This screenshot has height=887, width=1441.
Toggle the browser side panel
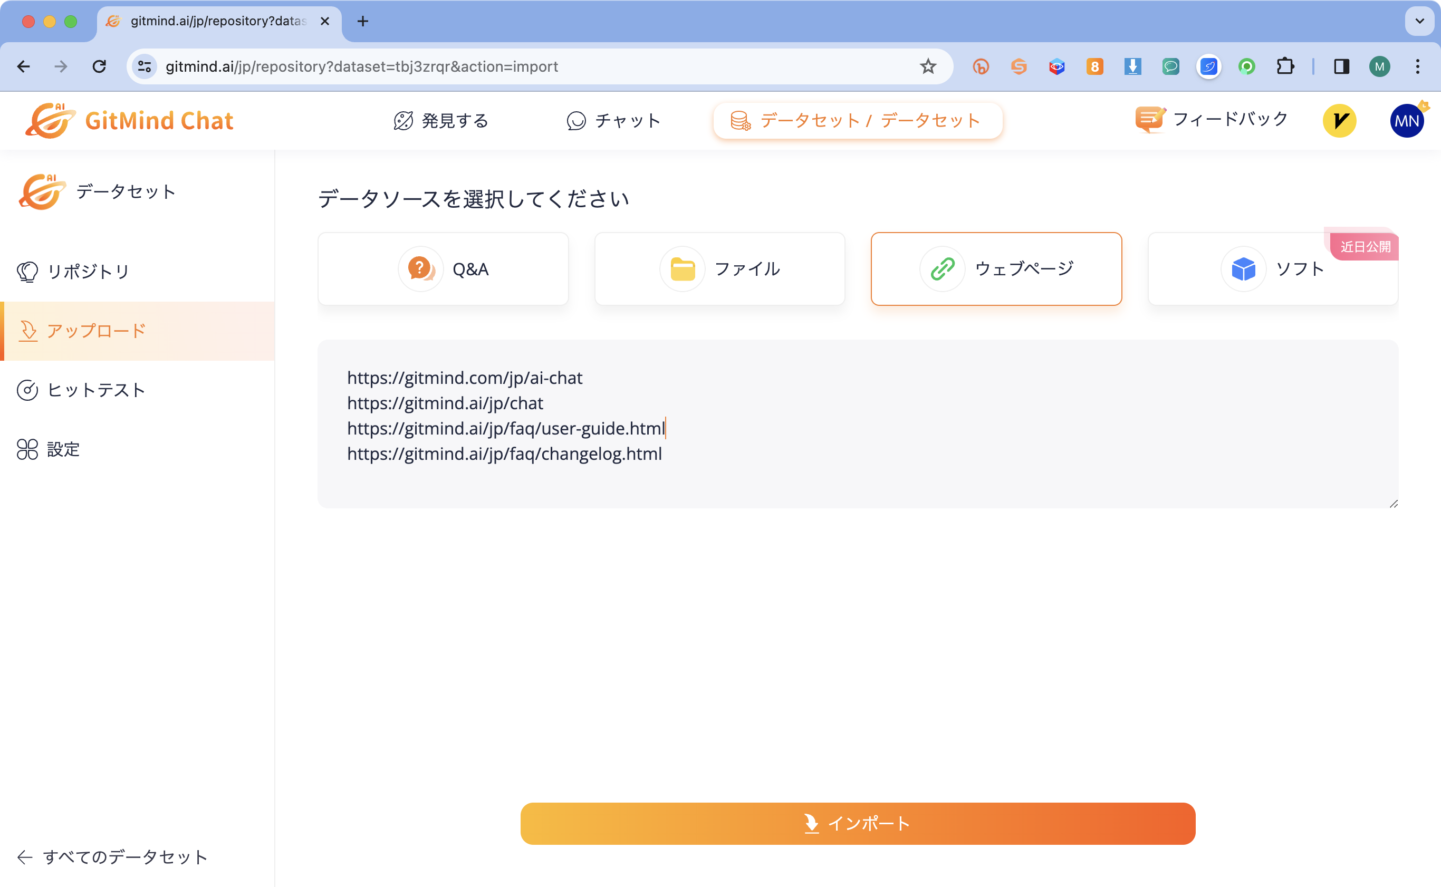1341,66
